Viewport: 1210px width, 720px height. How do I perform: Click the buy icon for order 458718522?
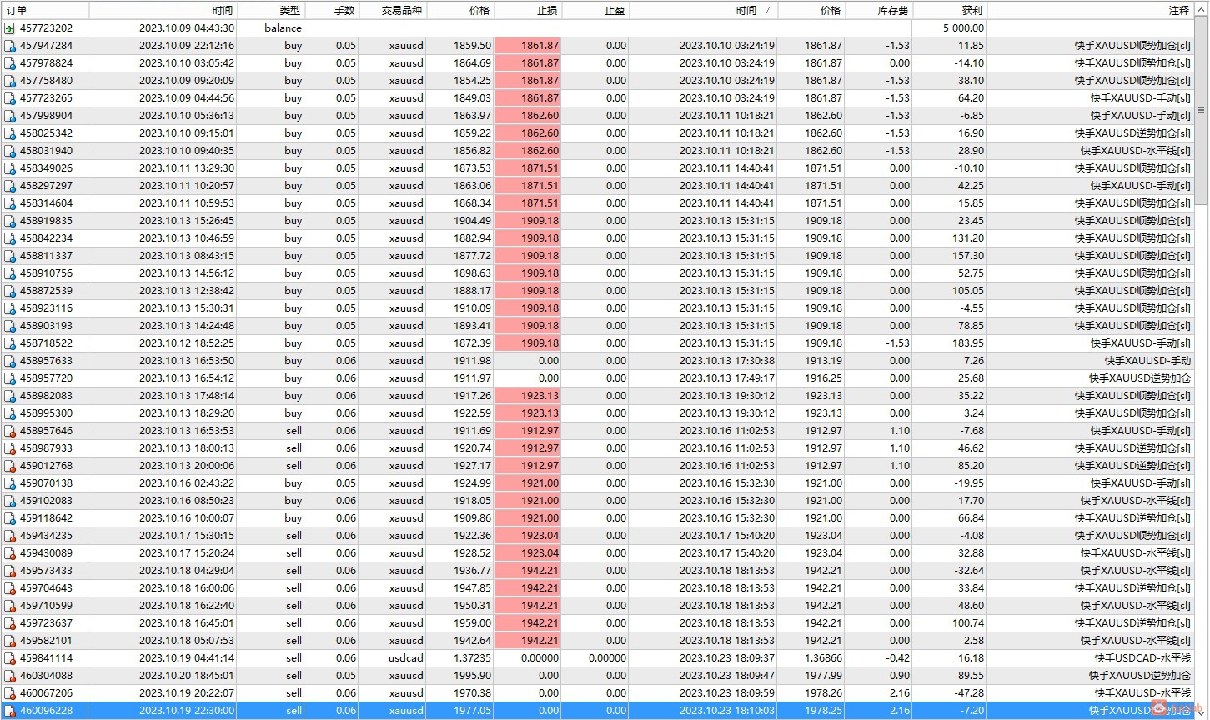click(x=10, y=343)
